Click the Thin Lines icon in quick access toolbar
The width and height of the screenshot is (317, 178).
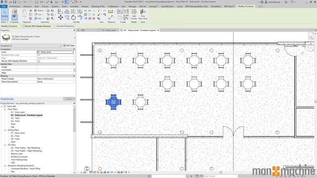point(66,2)
